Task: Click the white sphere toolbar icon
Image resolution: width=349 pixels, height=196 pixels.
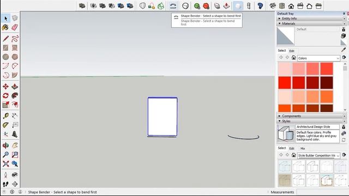Action: coord(238,6)
